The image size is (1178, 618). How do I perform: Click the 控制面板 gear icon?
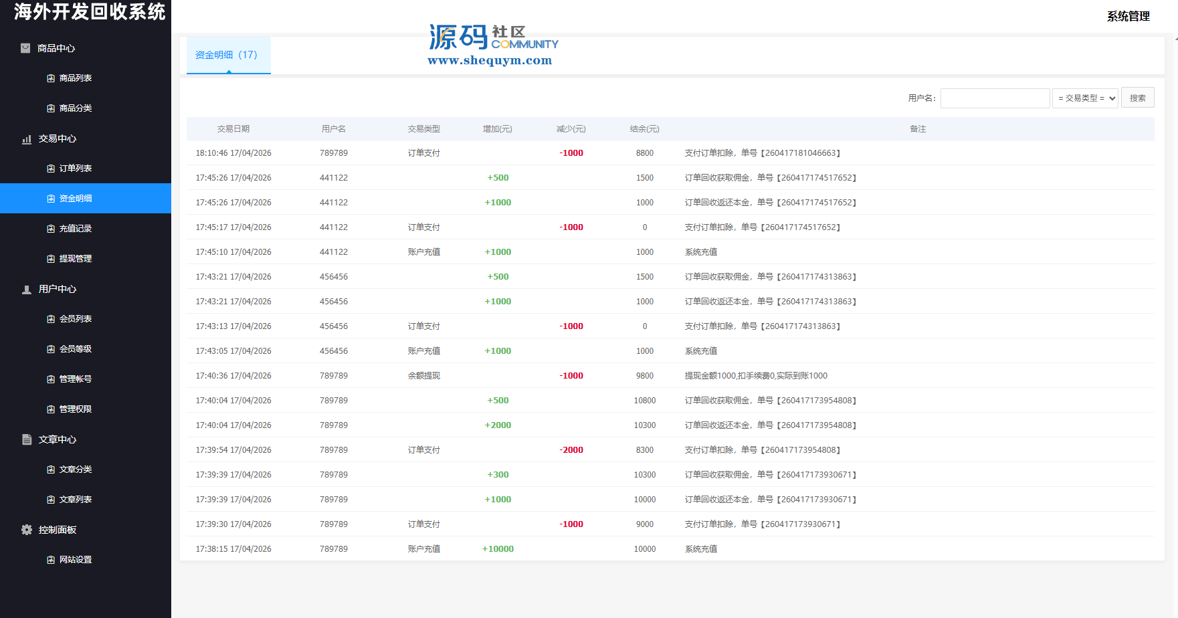[x=27, y=530]
